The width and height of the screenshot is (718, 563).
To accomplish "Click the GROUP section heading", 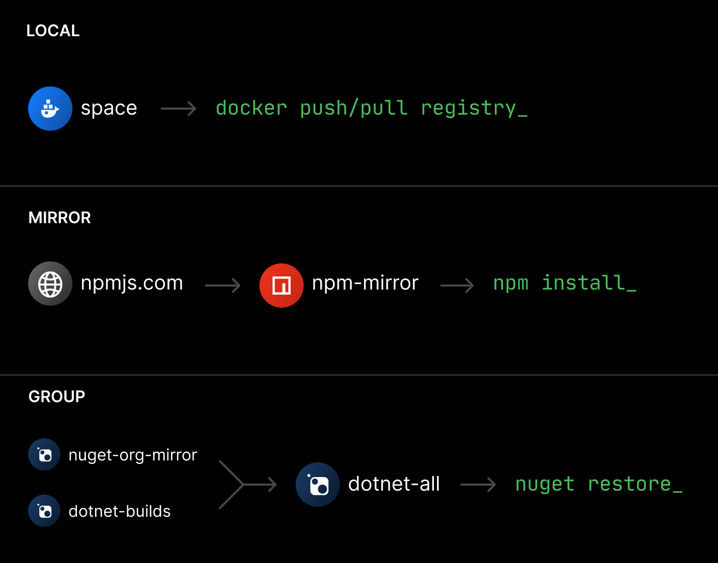I will (x=57, y=397).
